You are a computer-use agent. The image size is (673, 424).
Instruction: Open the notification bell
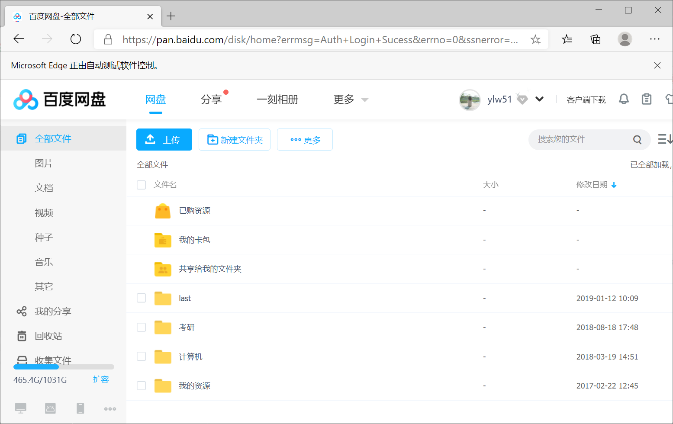click(624, 99)
